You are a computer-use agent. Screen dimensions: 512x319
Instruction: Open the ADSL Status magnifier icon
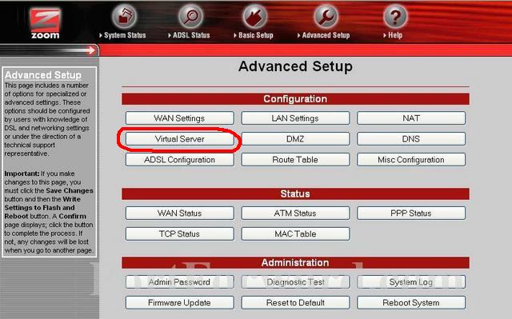pos(190,16)
